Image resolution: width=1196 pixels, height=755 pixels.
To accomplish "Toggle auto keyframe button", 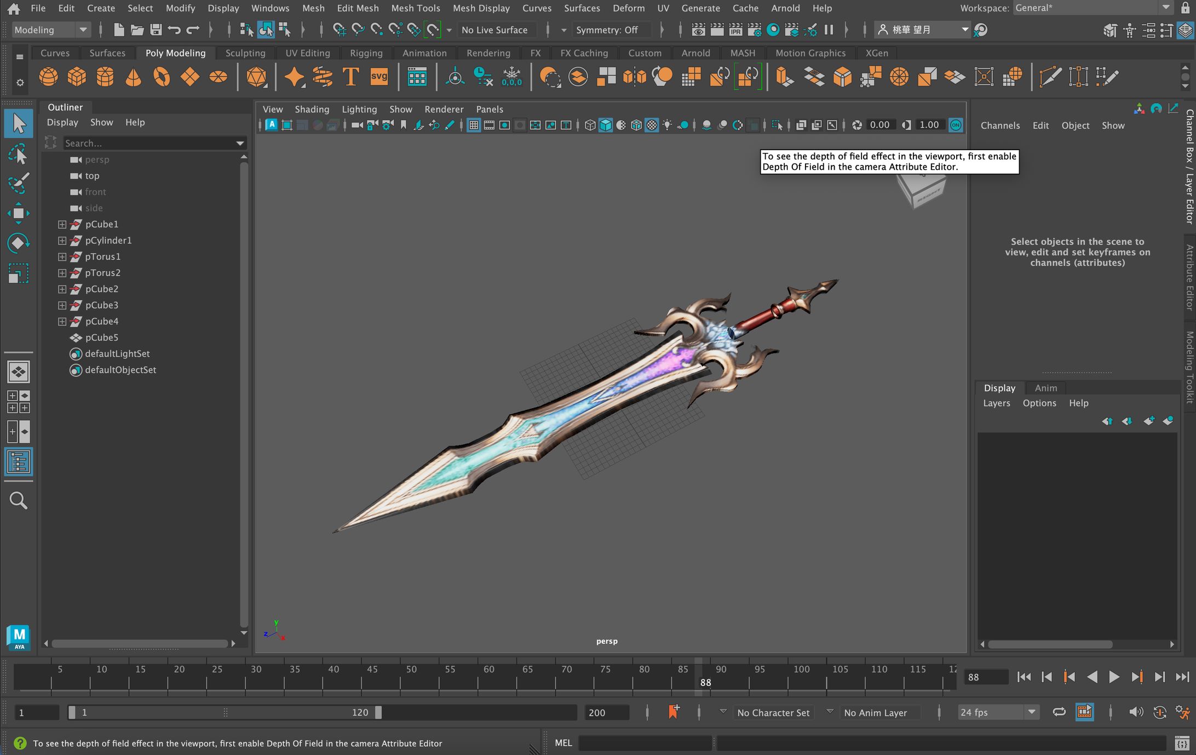I will [1160, 712].
